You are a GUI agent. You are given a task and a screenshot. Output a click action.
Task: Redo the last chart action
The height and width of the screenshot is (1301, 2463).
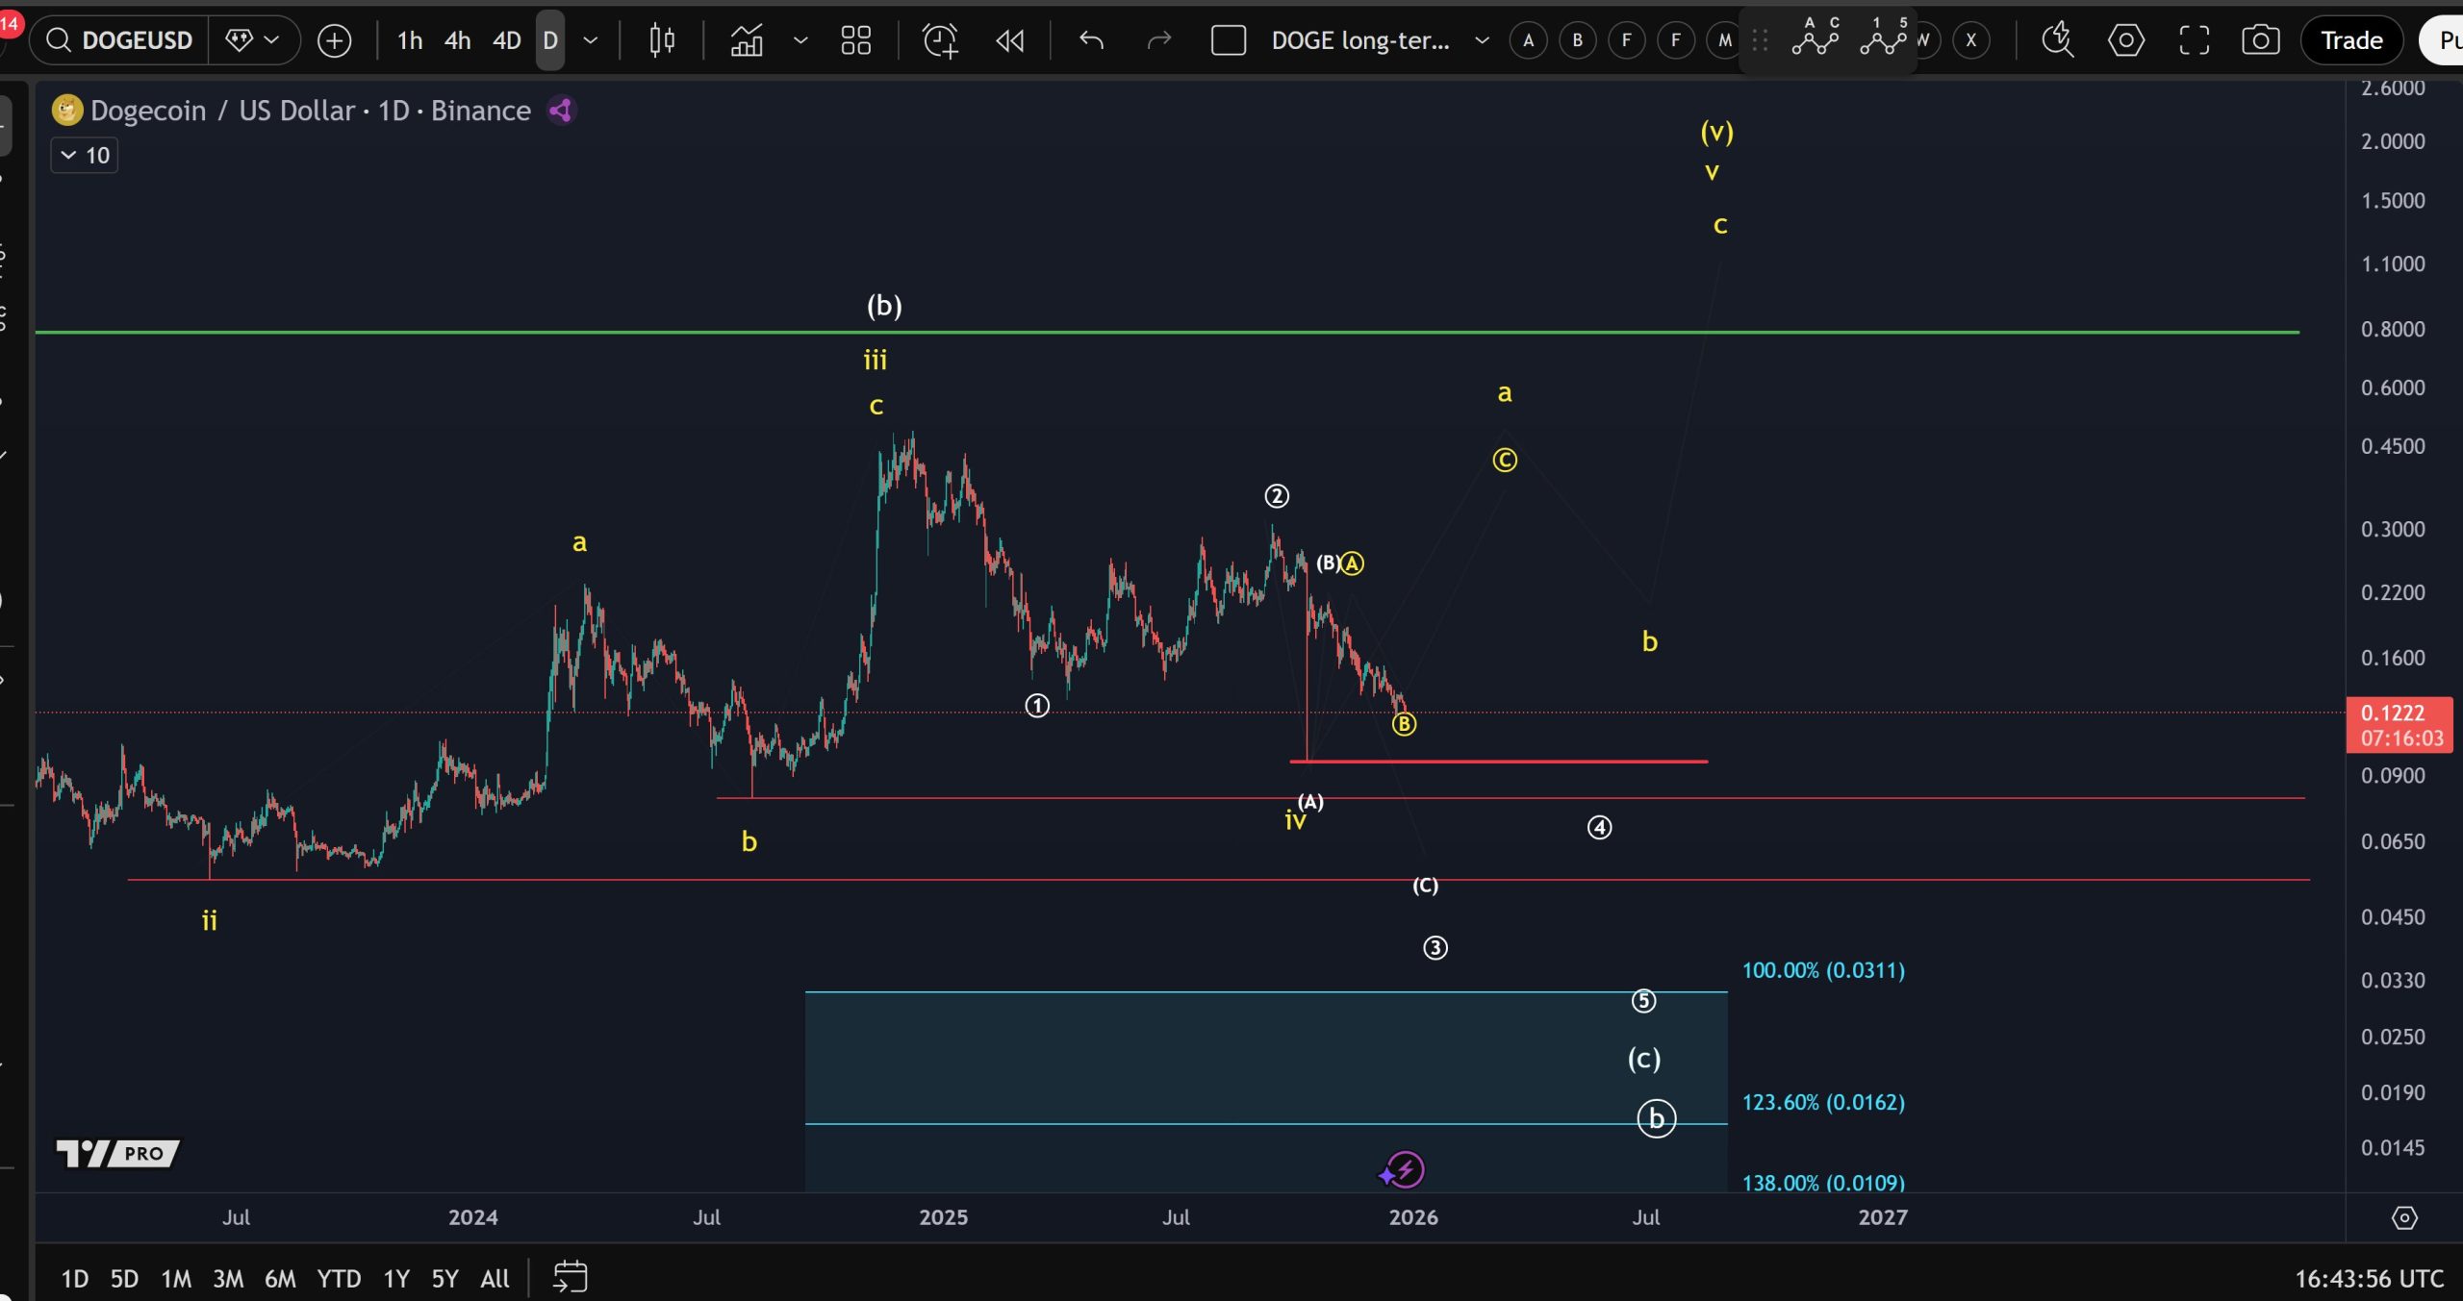[1157, 40]
